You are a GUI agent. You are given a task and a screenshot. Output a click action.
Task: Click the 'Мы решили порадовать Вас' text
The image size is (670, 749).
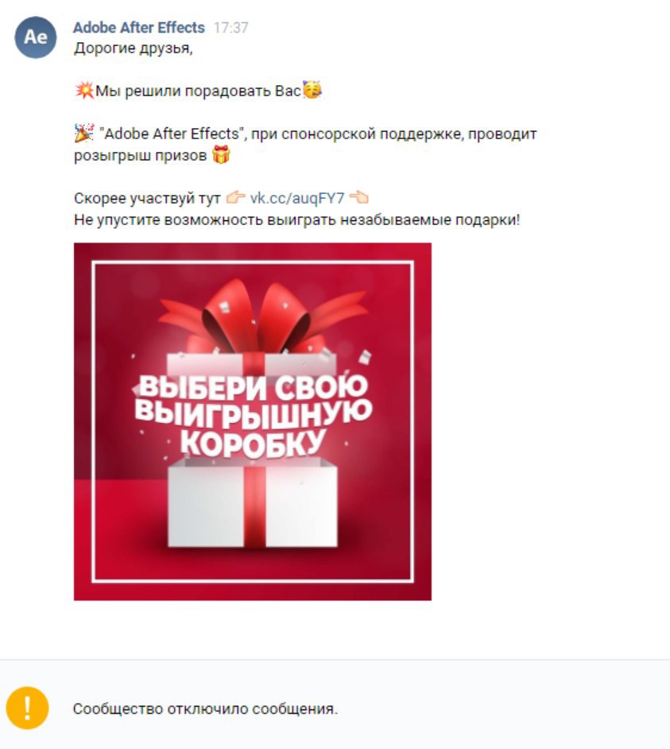point(198,91)
